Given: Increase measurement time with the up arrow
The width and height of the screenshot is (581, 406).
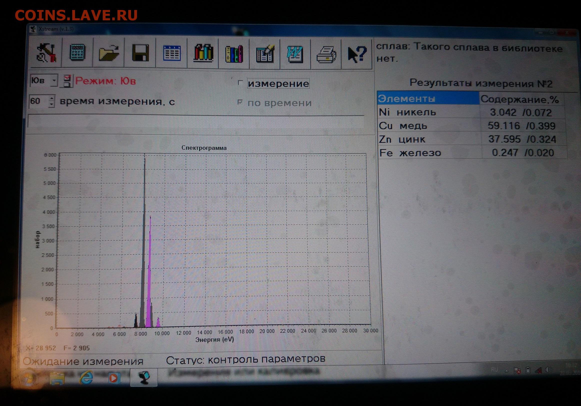Looking at the screenshot, I should (x=51, y=98).
